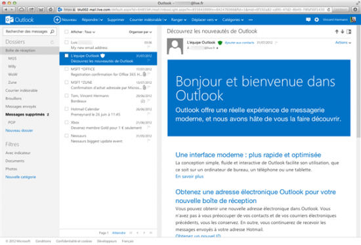Viewport: 361px width, 245px height.
Task: Jump to last page of message list
Action: [x=151, y=233]
